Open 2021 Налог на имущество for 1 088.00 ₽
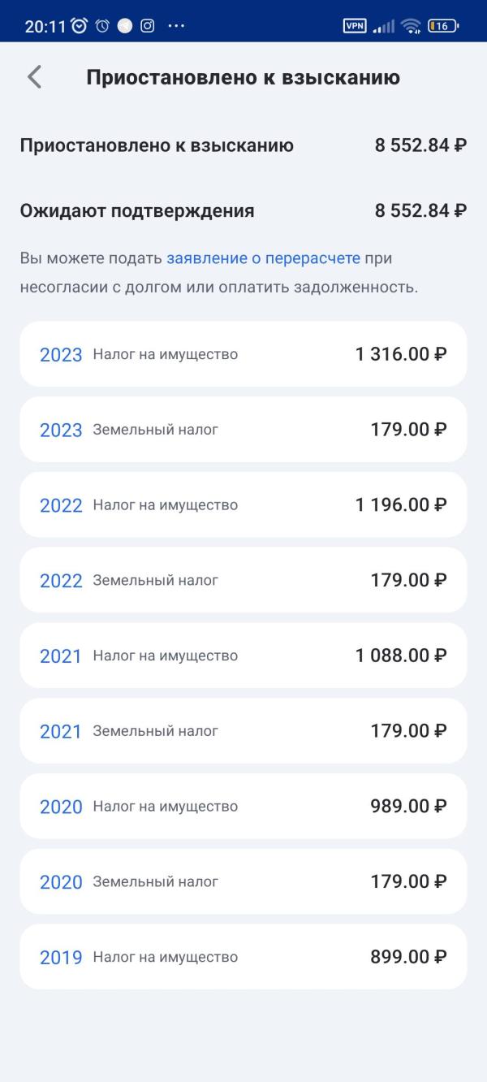 coord(243,656)
